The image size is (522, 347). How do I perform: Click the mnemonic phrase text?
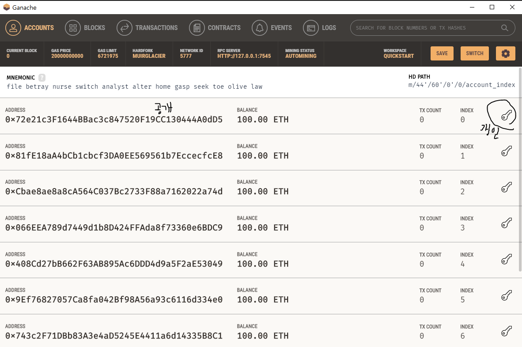135,87
